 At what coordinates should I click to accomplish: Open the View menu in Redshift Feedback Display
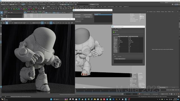coord(115,29)
